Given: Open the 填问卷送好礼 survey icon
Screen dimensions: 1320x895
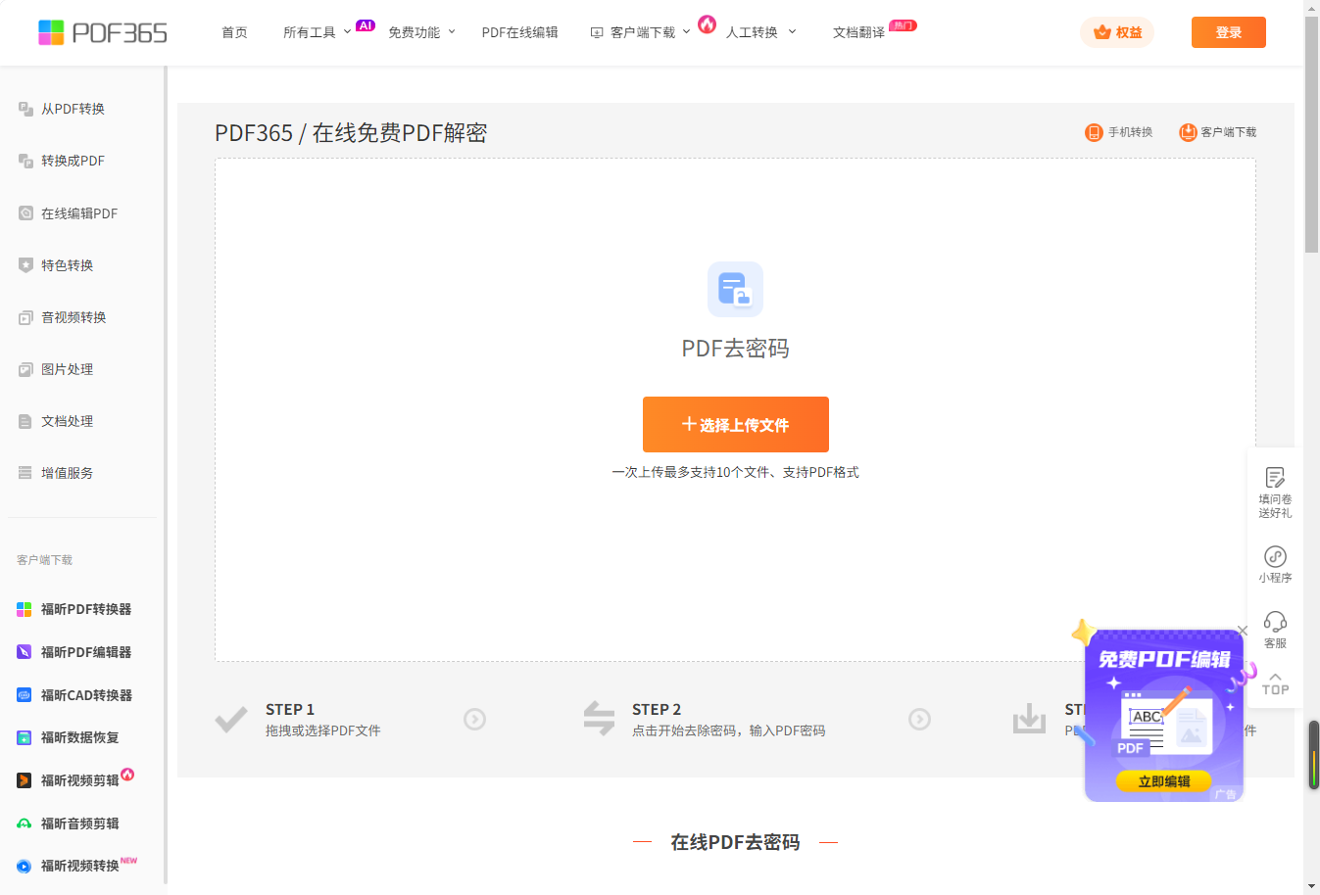Looking at the screenshot, I should (x=1275, y=478).
